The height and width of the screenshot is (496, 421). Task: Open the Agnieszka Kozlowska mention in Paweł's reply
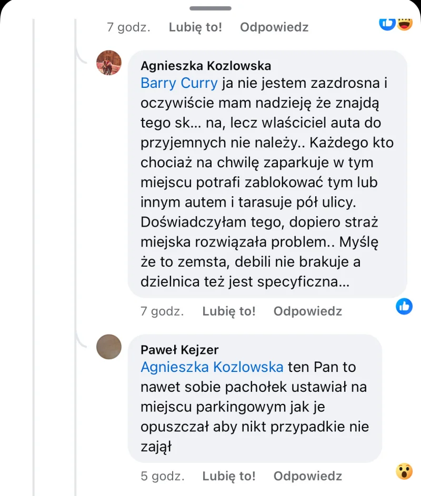click(x=212, y=367)
